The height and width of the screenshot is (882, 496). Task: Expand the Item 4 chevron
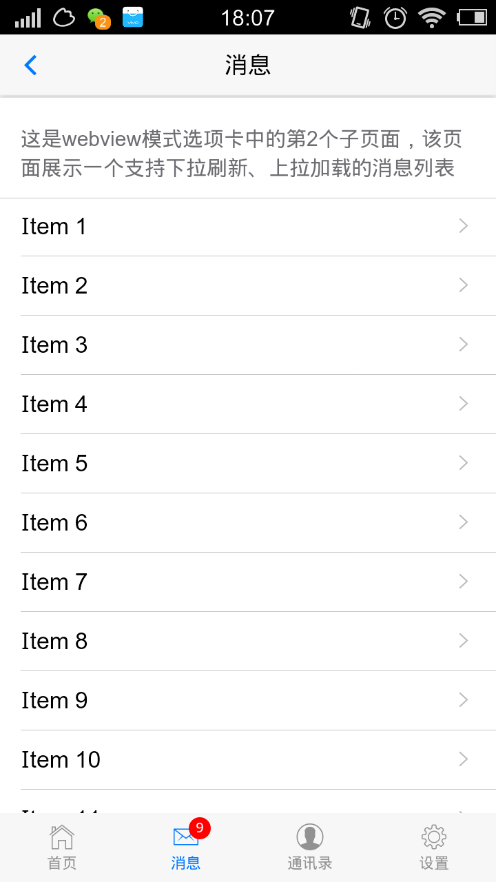coord(464,404)
